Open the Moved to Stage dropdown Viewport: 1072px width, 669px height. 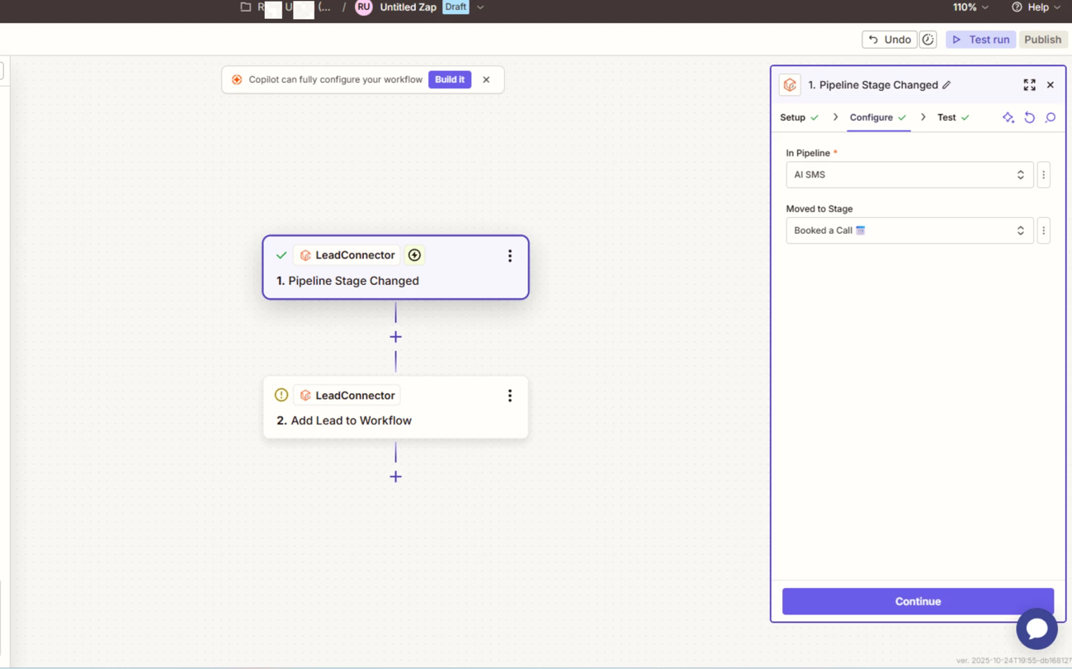[909, 230]
